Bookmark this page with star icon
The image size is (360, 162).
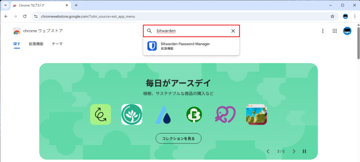click(332, 17)
